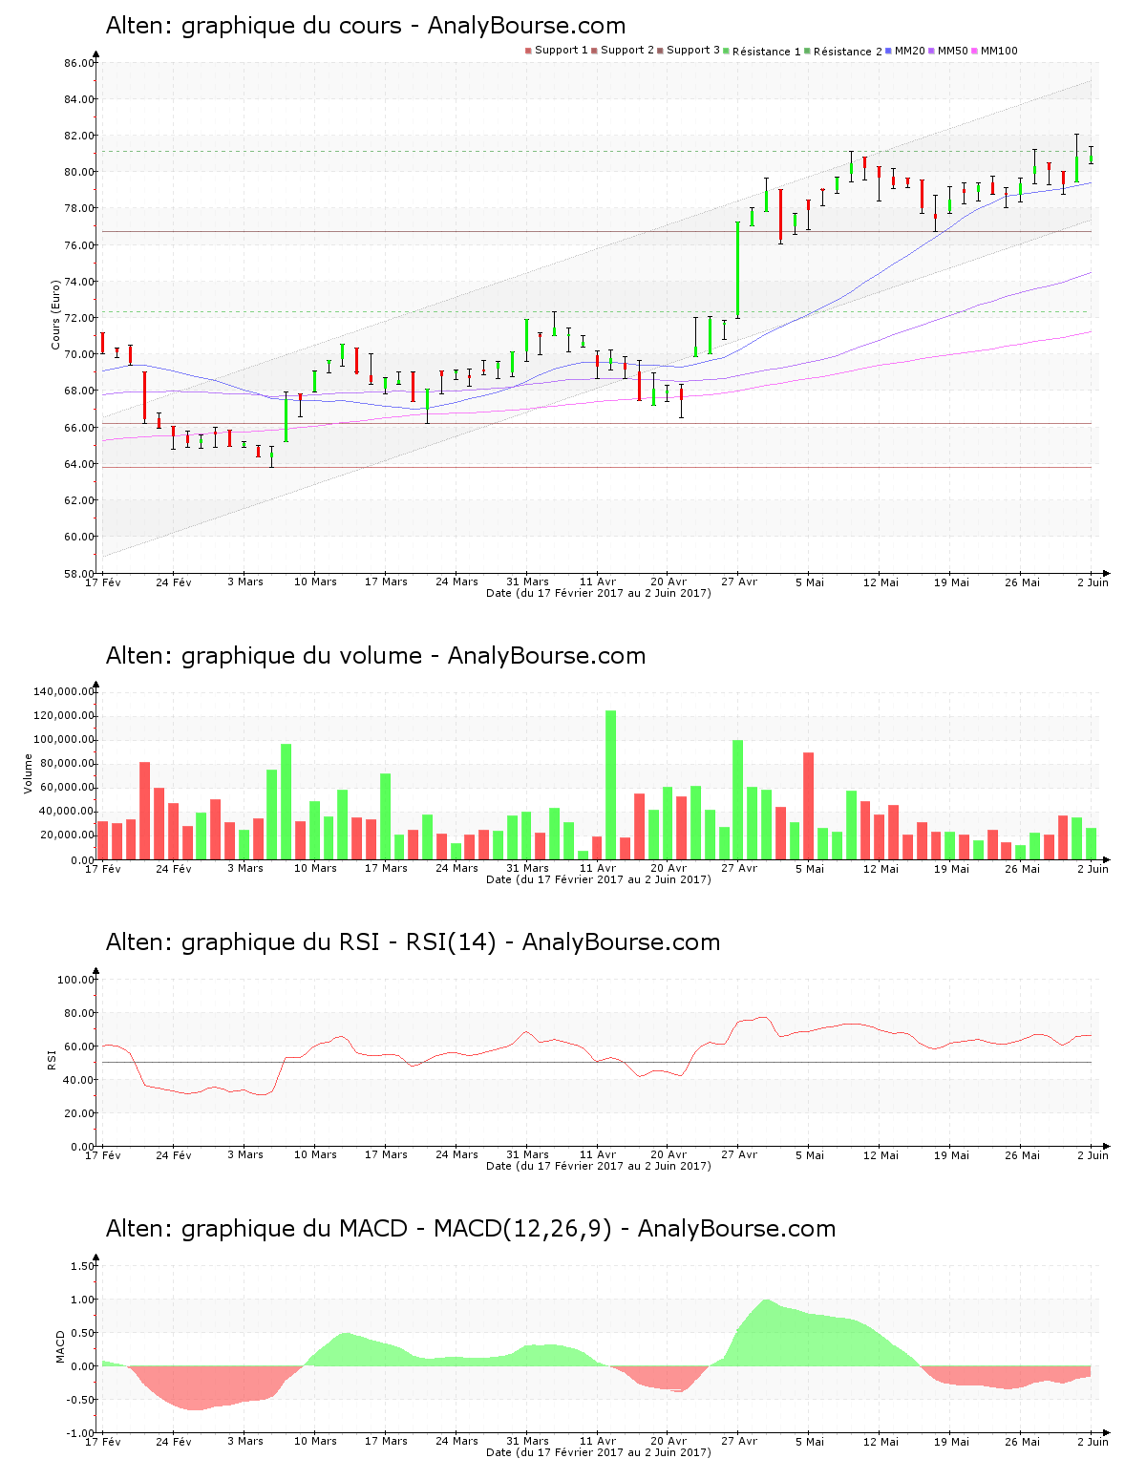Click 1.50 on the MACD axis
The image size is (1146, 1480).
click(x=83, y=1266)
